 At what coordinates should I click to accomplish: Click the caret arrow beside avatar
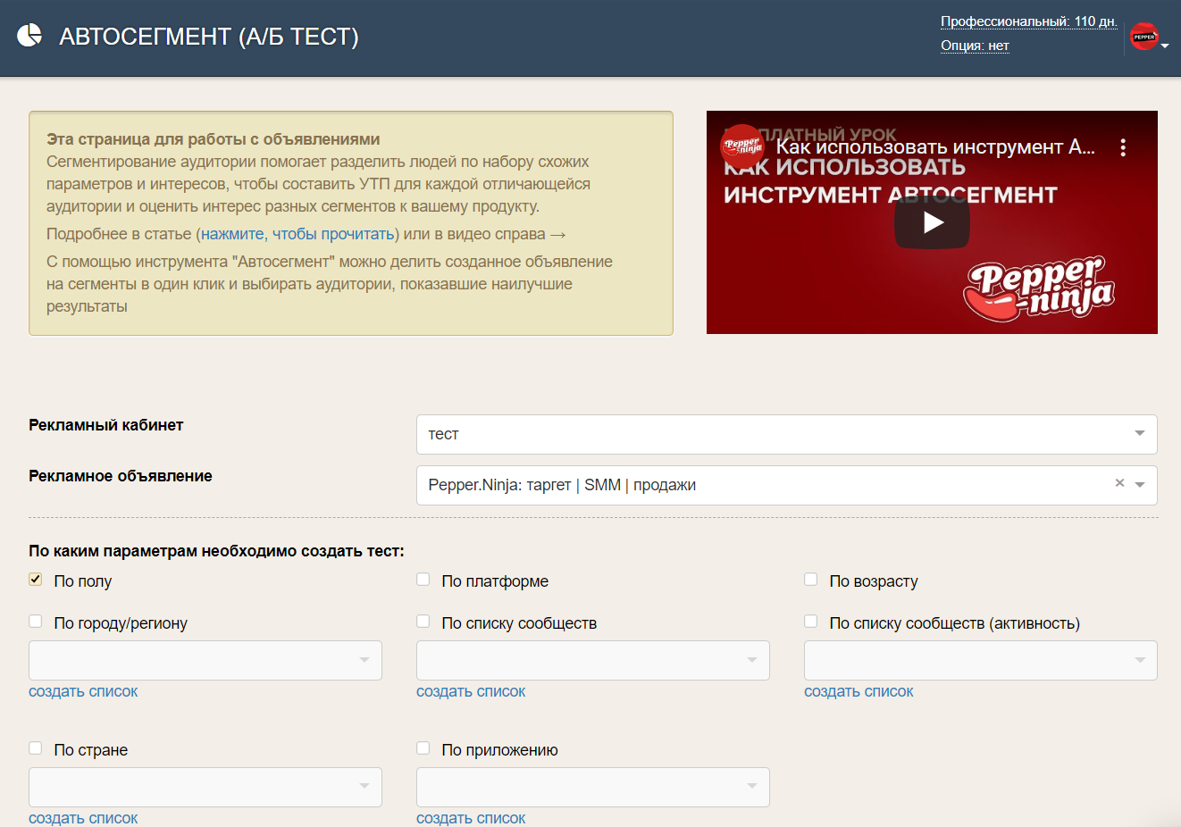(1165, 46)
